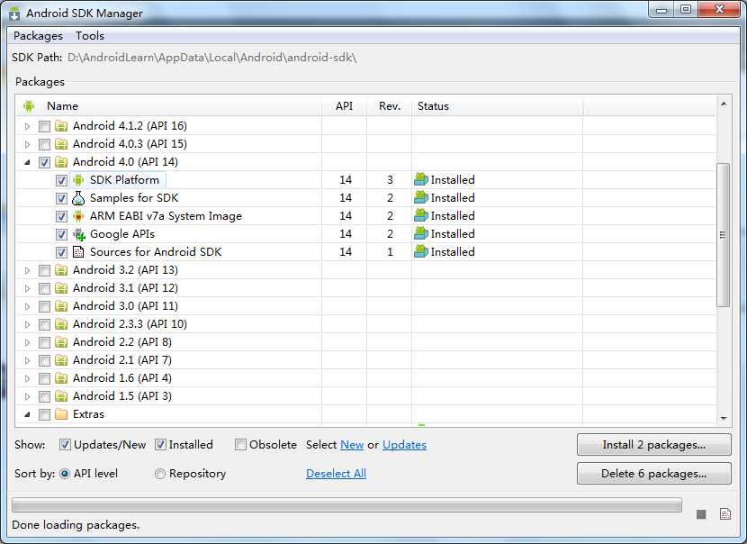Click the Extras folder icon
Image resolution: width=747 pixels, height=544 pixels.
61,414
